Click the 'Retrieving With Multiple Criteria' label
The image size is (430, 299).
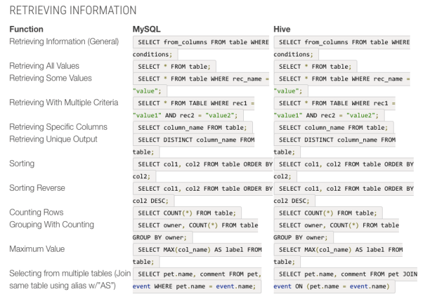click(64, 102)
